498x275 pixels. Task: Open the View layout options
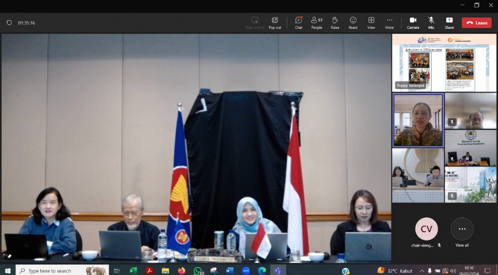point(371,23)
